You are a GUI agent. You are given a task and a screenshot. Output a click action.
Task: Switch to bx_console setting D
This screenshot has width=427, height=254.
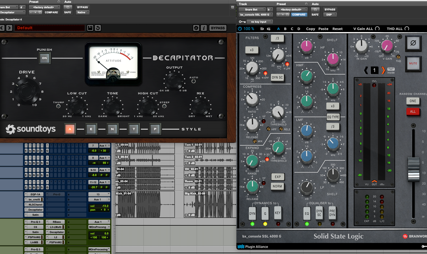(x=299, y=29)
